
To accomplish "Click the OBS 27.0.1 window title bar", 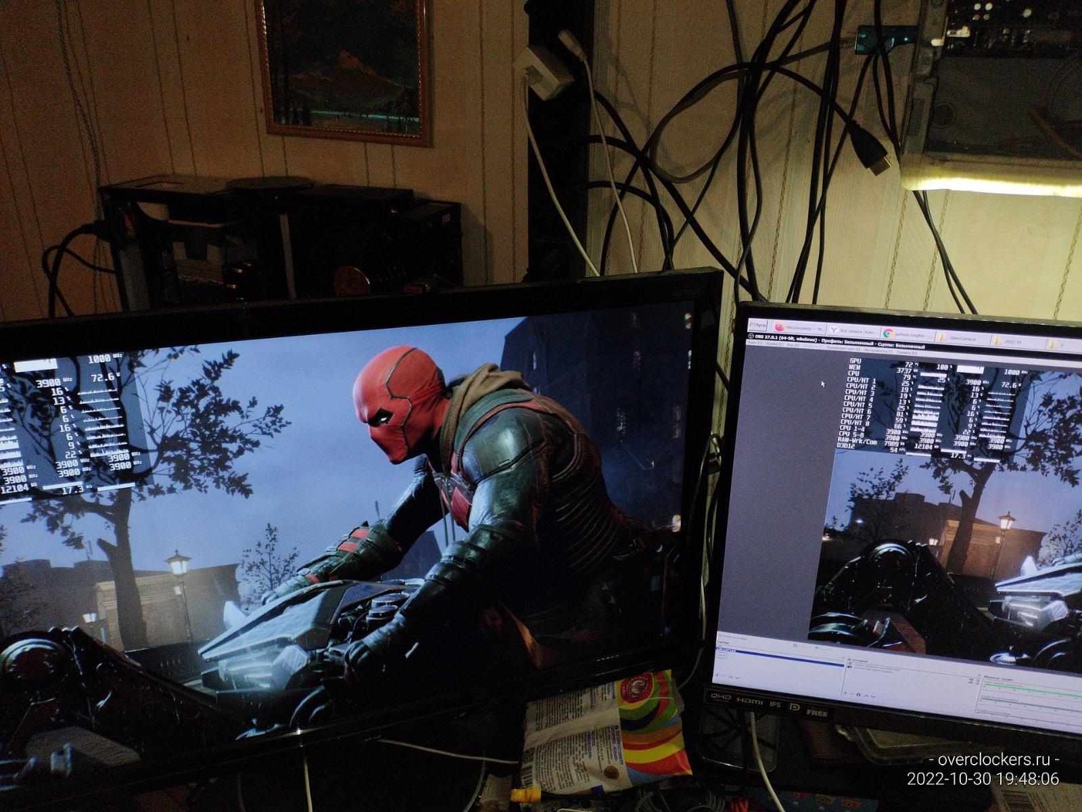I will click(x=914, y=346).
